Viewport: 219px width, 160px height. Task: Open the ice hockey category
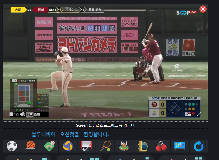tap(87, 146)
